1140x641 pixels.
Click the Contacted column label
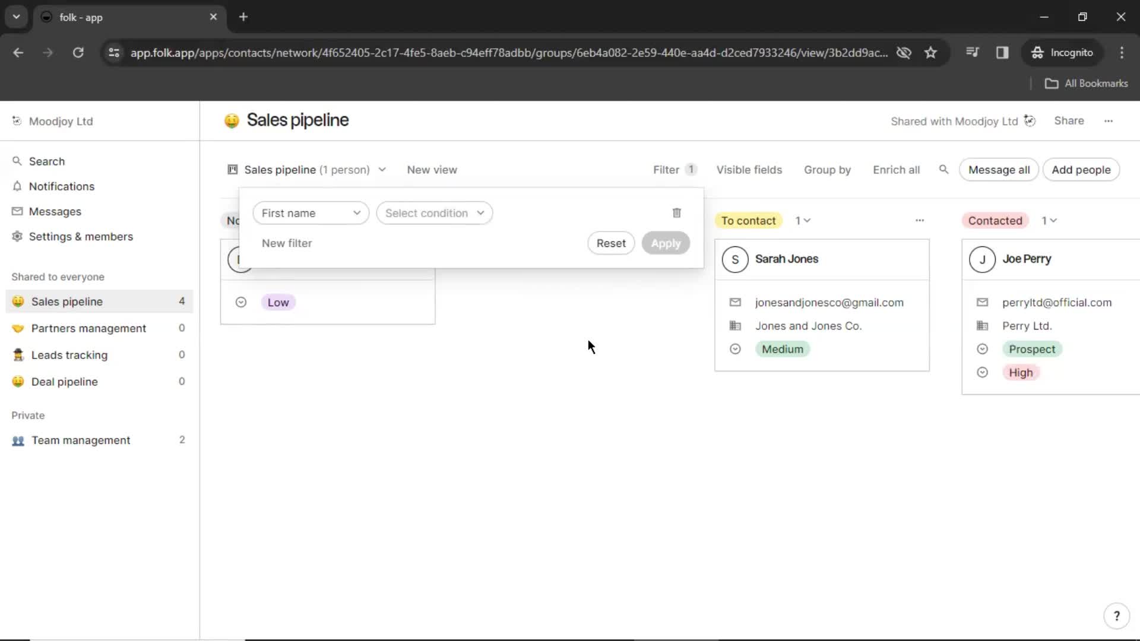coord(995,221)
